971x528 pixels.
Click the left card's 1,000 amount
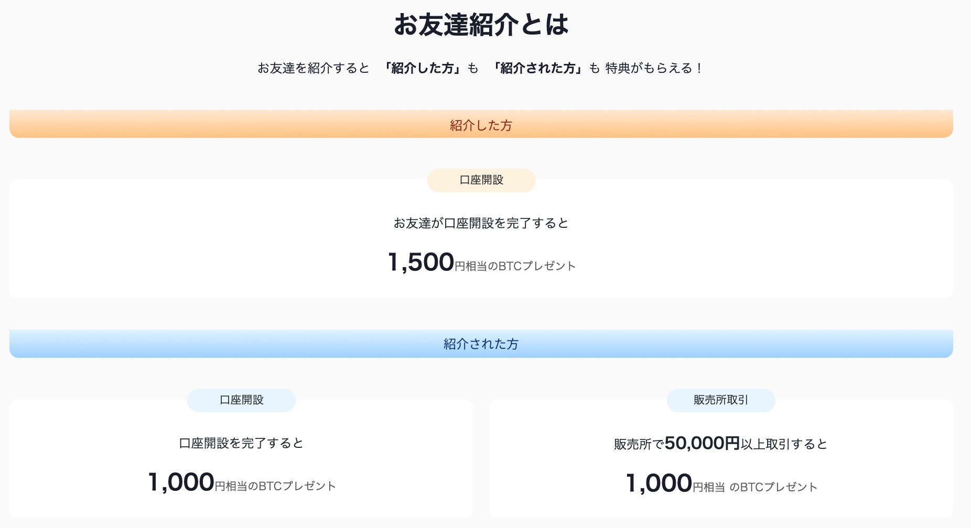[181, 482]
